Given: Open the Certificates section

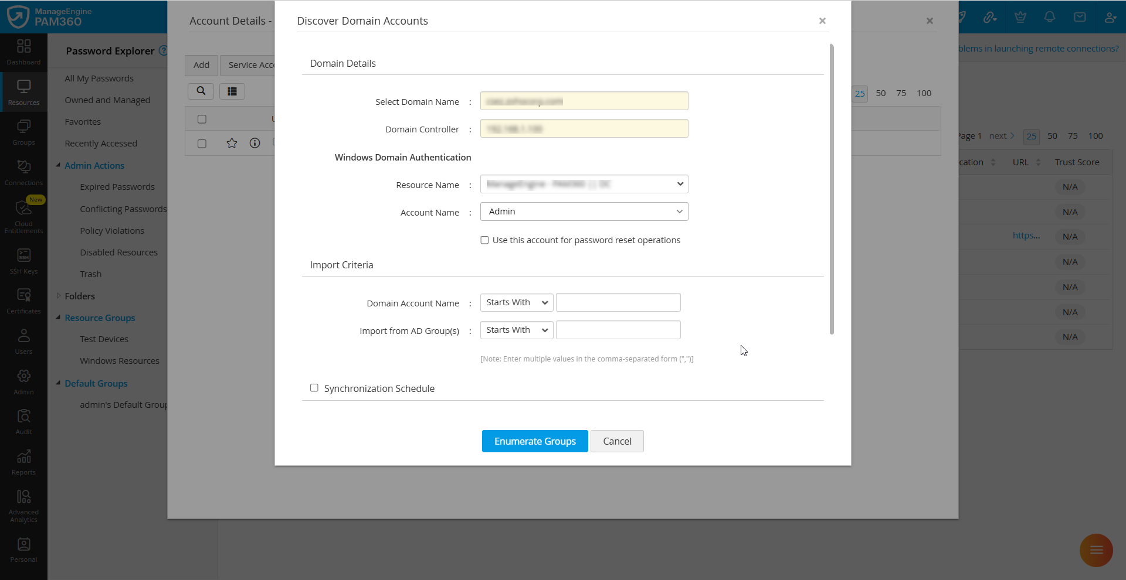Looking at the screenshot, I should [x=23, y=299].
